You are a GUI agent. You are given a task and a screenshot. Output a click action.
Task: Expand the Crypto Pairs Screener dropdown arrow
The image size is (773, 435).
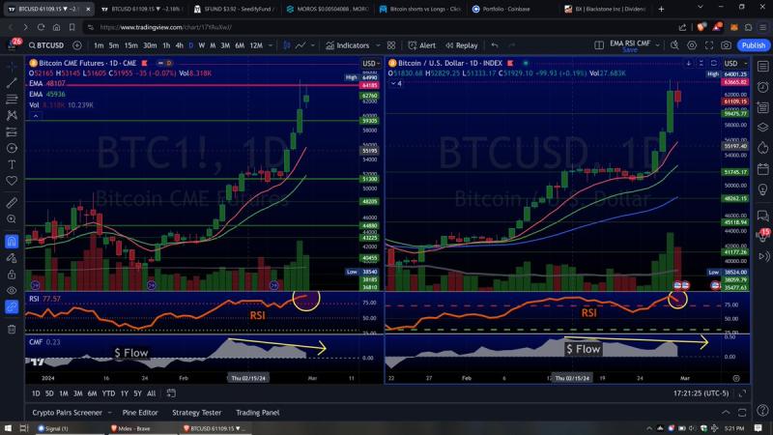(110, 413)
